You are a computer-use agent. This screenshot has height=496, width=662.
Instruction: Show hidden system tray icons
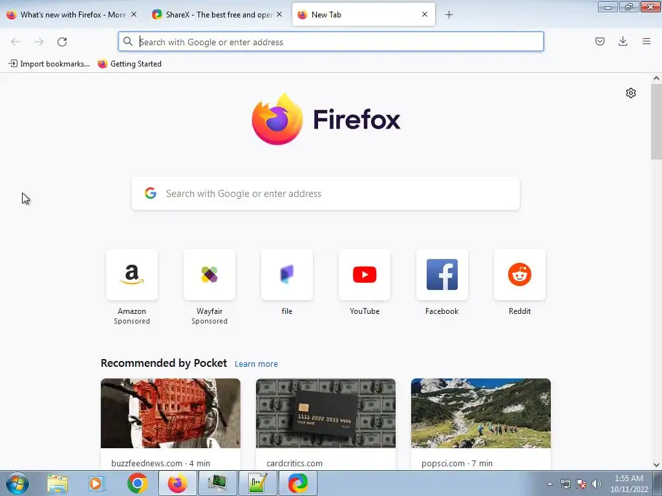pyautogui.click(x=550, y=484)
